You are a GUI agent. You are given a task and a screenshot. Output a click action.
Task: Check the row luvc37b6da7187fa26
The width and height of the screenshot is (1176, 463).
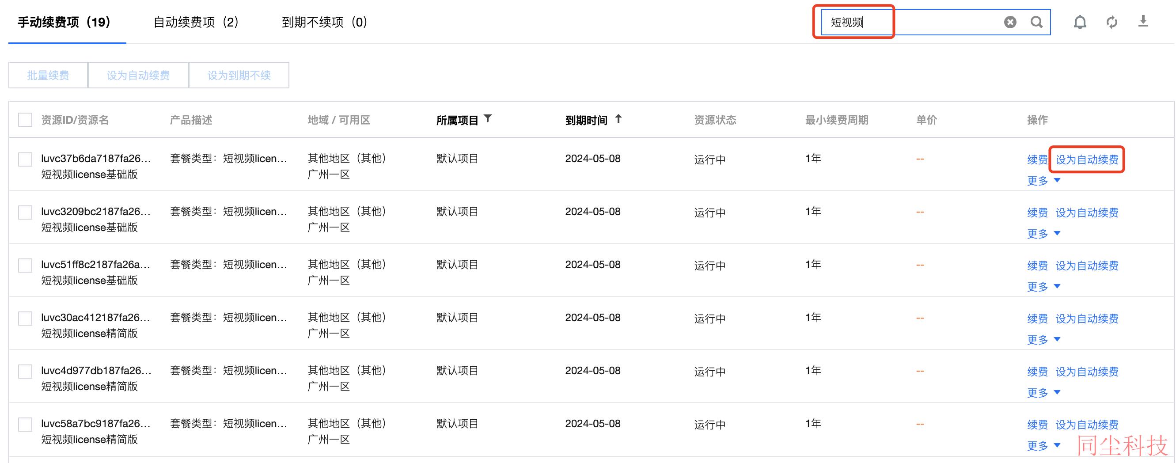click(x=25, y=159)
